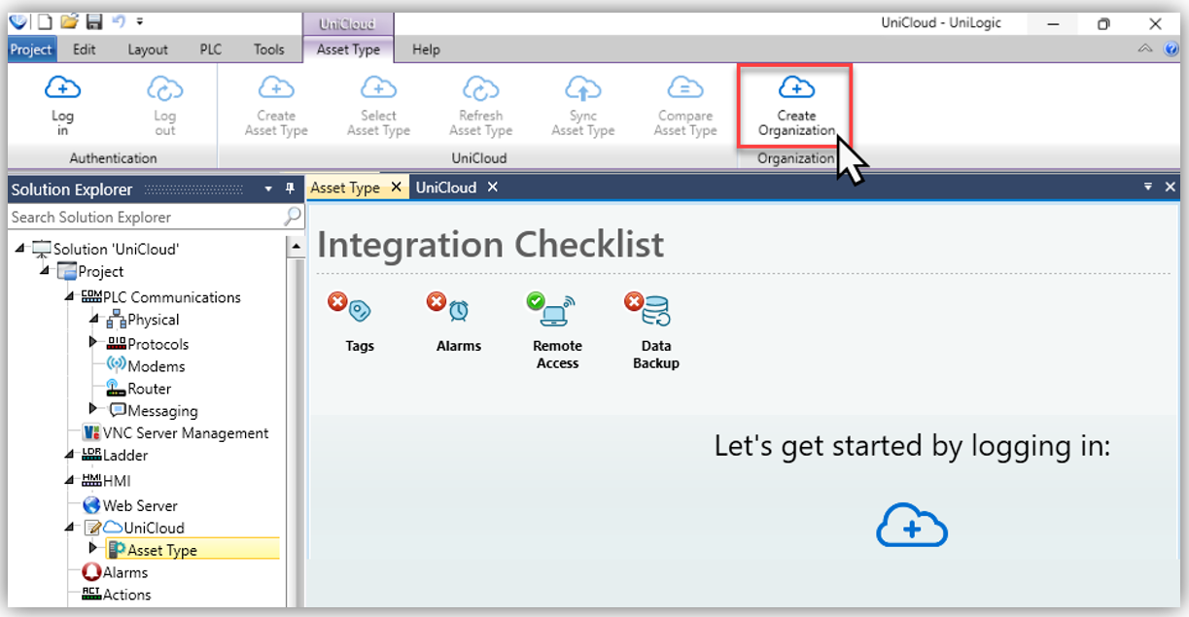Click the Save icon in title bar

tap(93, 20)
